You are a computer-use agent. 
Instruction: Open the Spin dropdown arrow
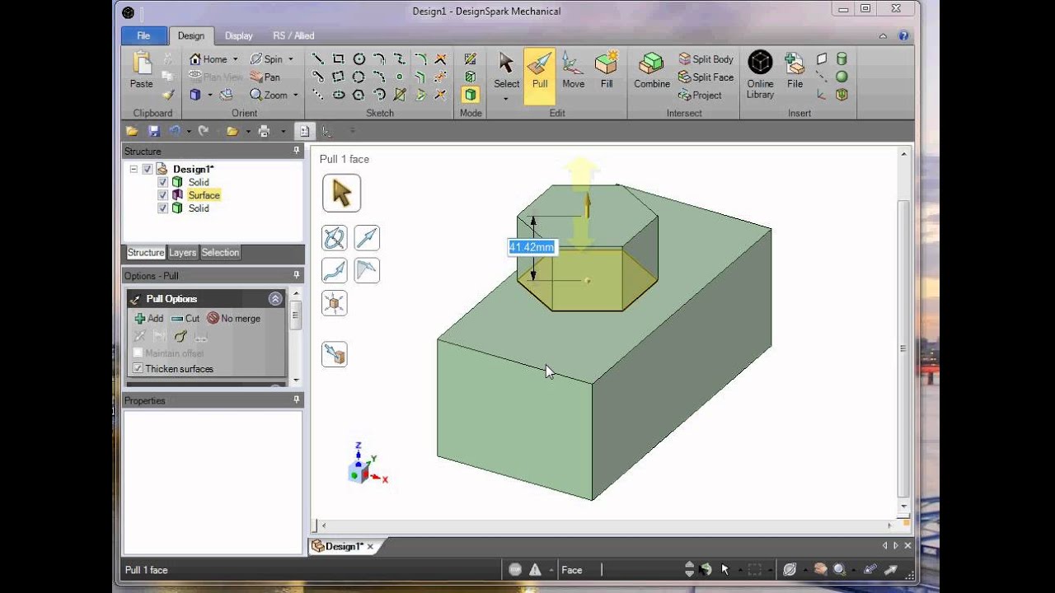click(291, 59)
